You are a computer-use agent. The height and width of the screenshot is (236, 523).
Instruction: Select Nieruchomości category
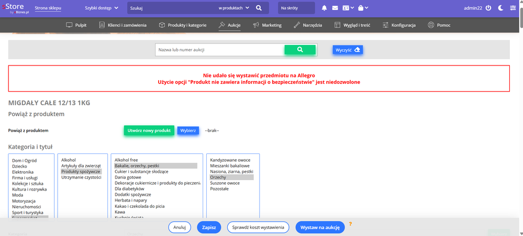(x=26, y=207)
